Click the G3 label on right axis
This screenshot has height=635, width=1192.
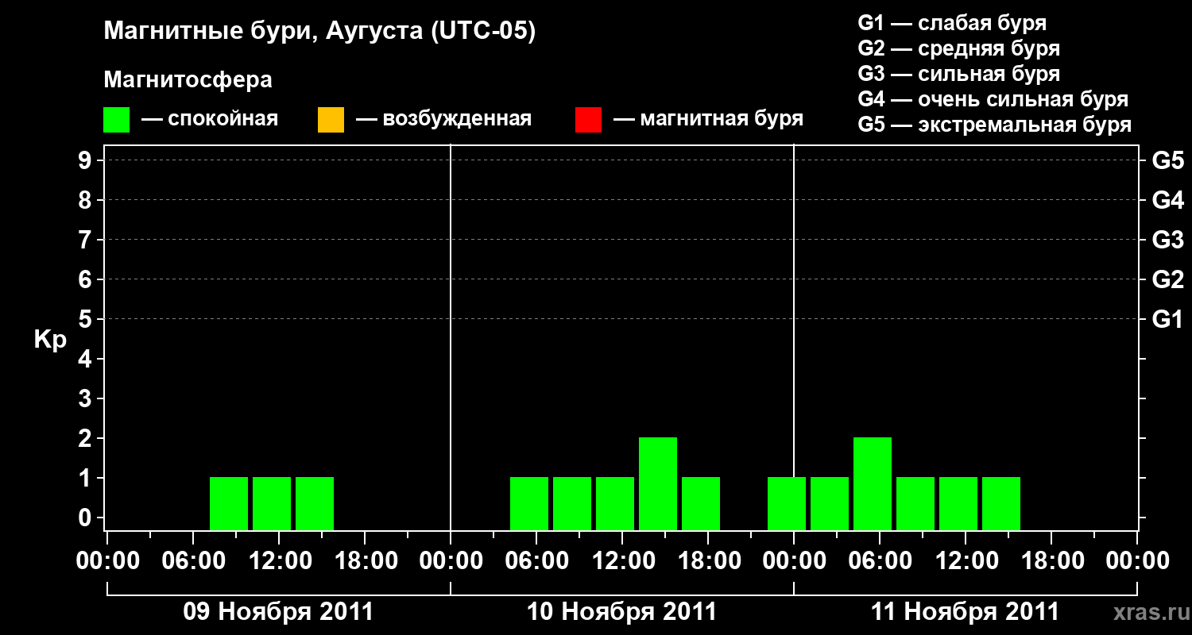1168,240
